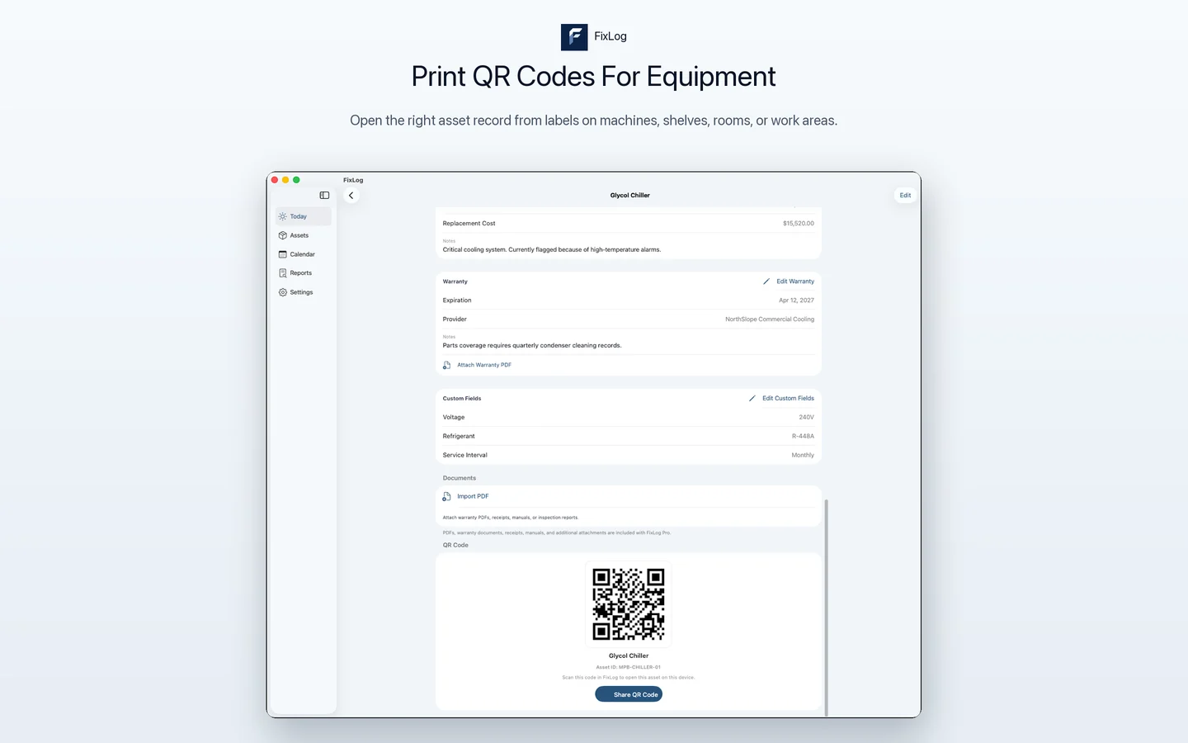Click the Calendar icon in sidebar
The image size is (1188, 743).
(x=283, y=254)
